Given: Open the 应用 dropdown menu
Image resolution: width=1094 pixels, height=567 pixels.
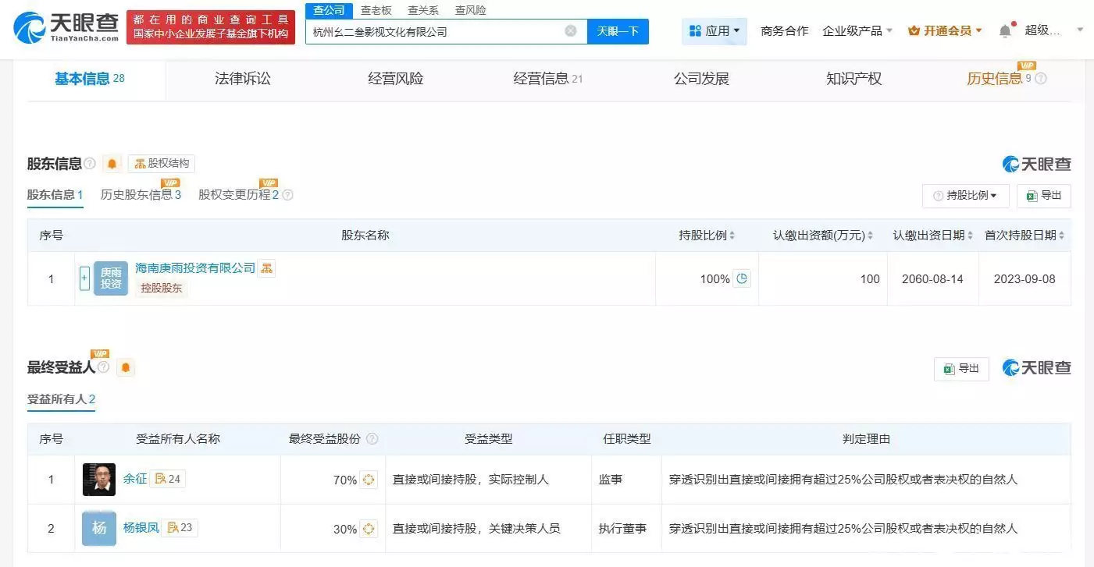Looking at the screenshot, I should (x=714, y=31).
